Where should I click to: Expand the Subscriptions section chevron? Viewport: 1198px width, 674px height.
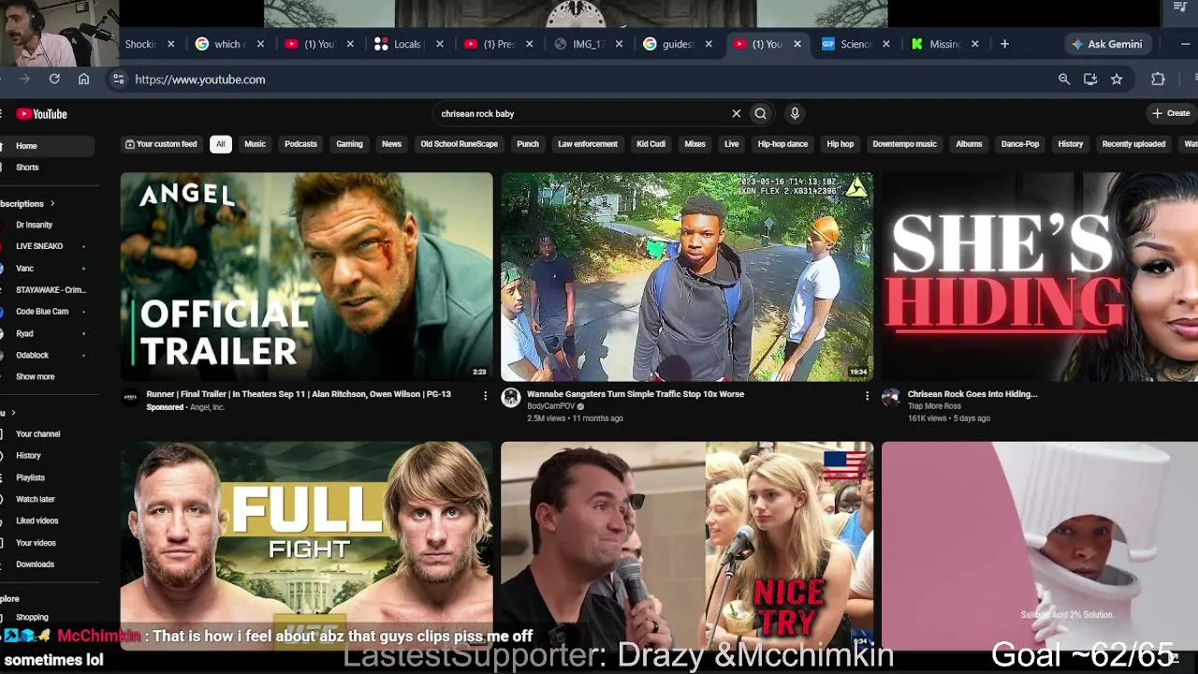(x=52, y=203)
